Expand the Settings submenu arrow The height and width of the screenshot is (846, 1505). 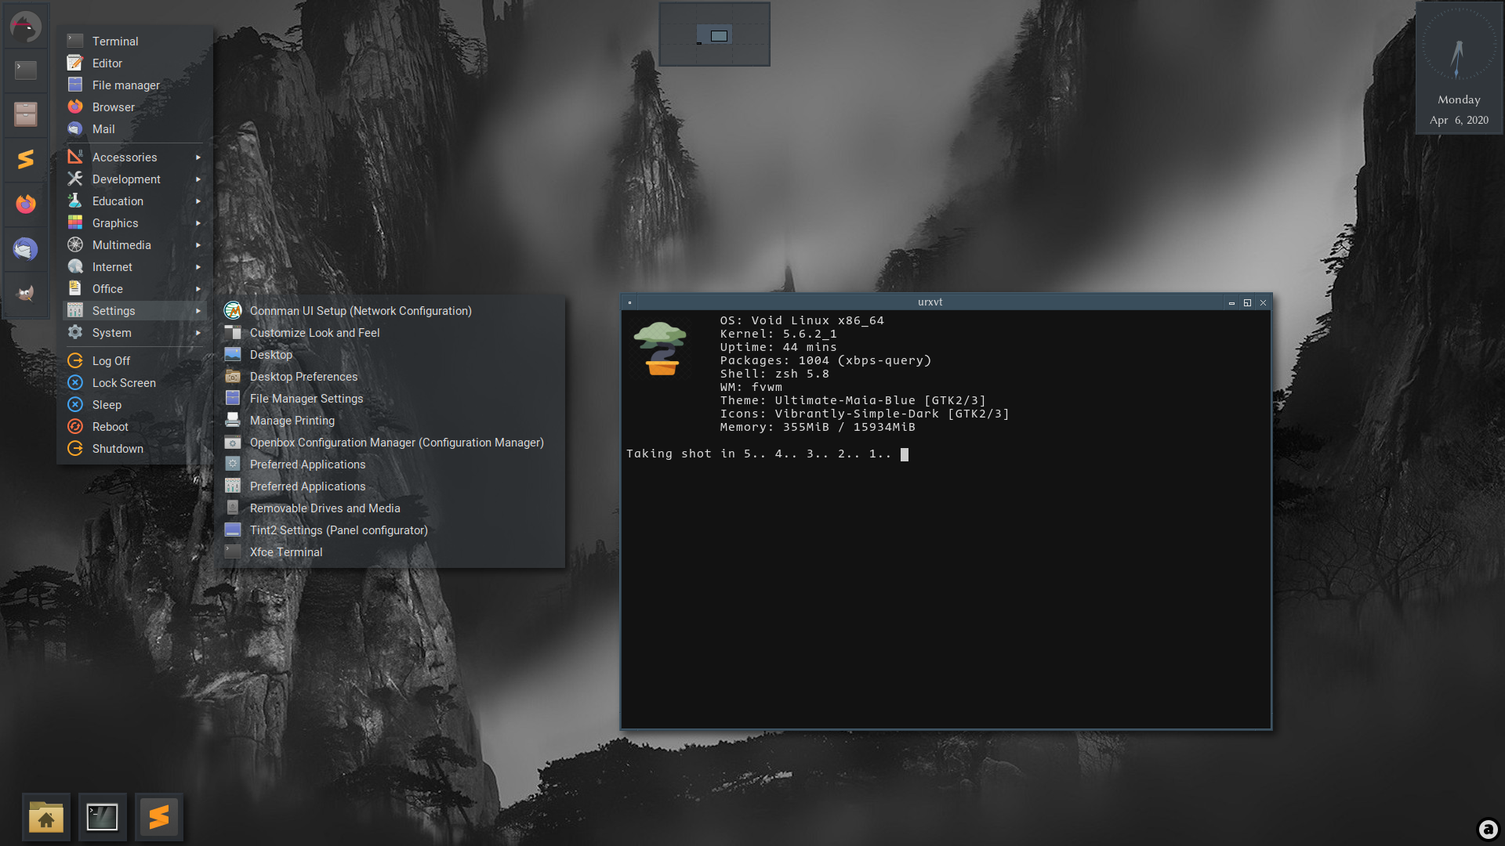(198, 311)
